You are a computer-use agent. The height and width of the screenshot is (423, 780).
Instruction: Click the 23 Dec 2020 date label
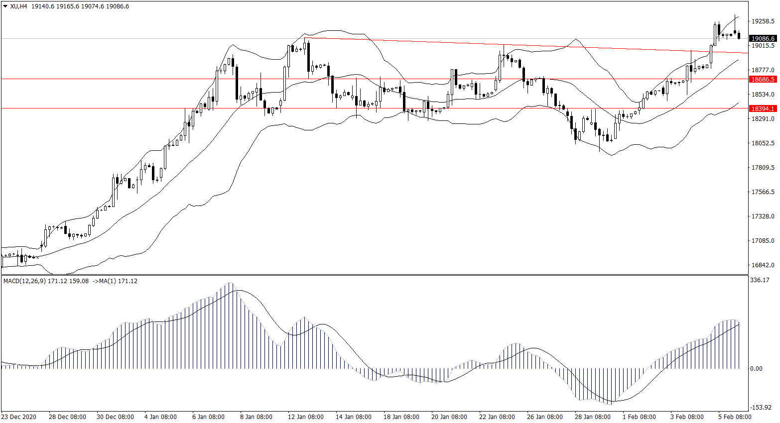(19, 417)
